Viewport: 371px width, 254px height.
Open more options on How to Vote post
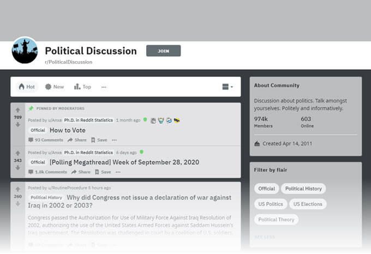coord(114,140)
